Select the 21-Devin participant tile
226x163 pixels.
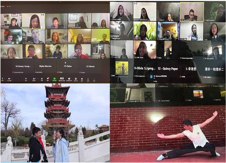[90, 66]
